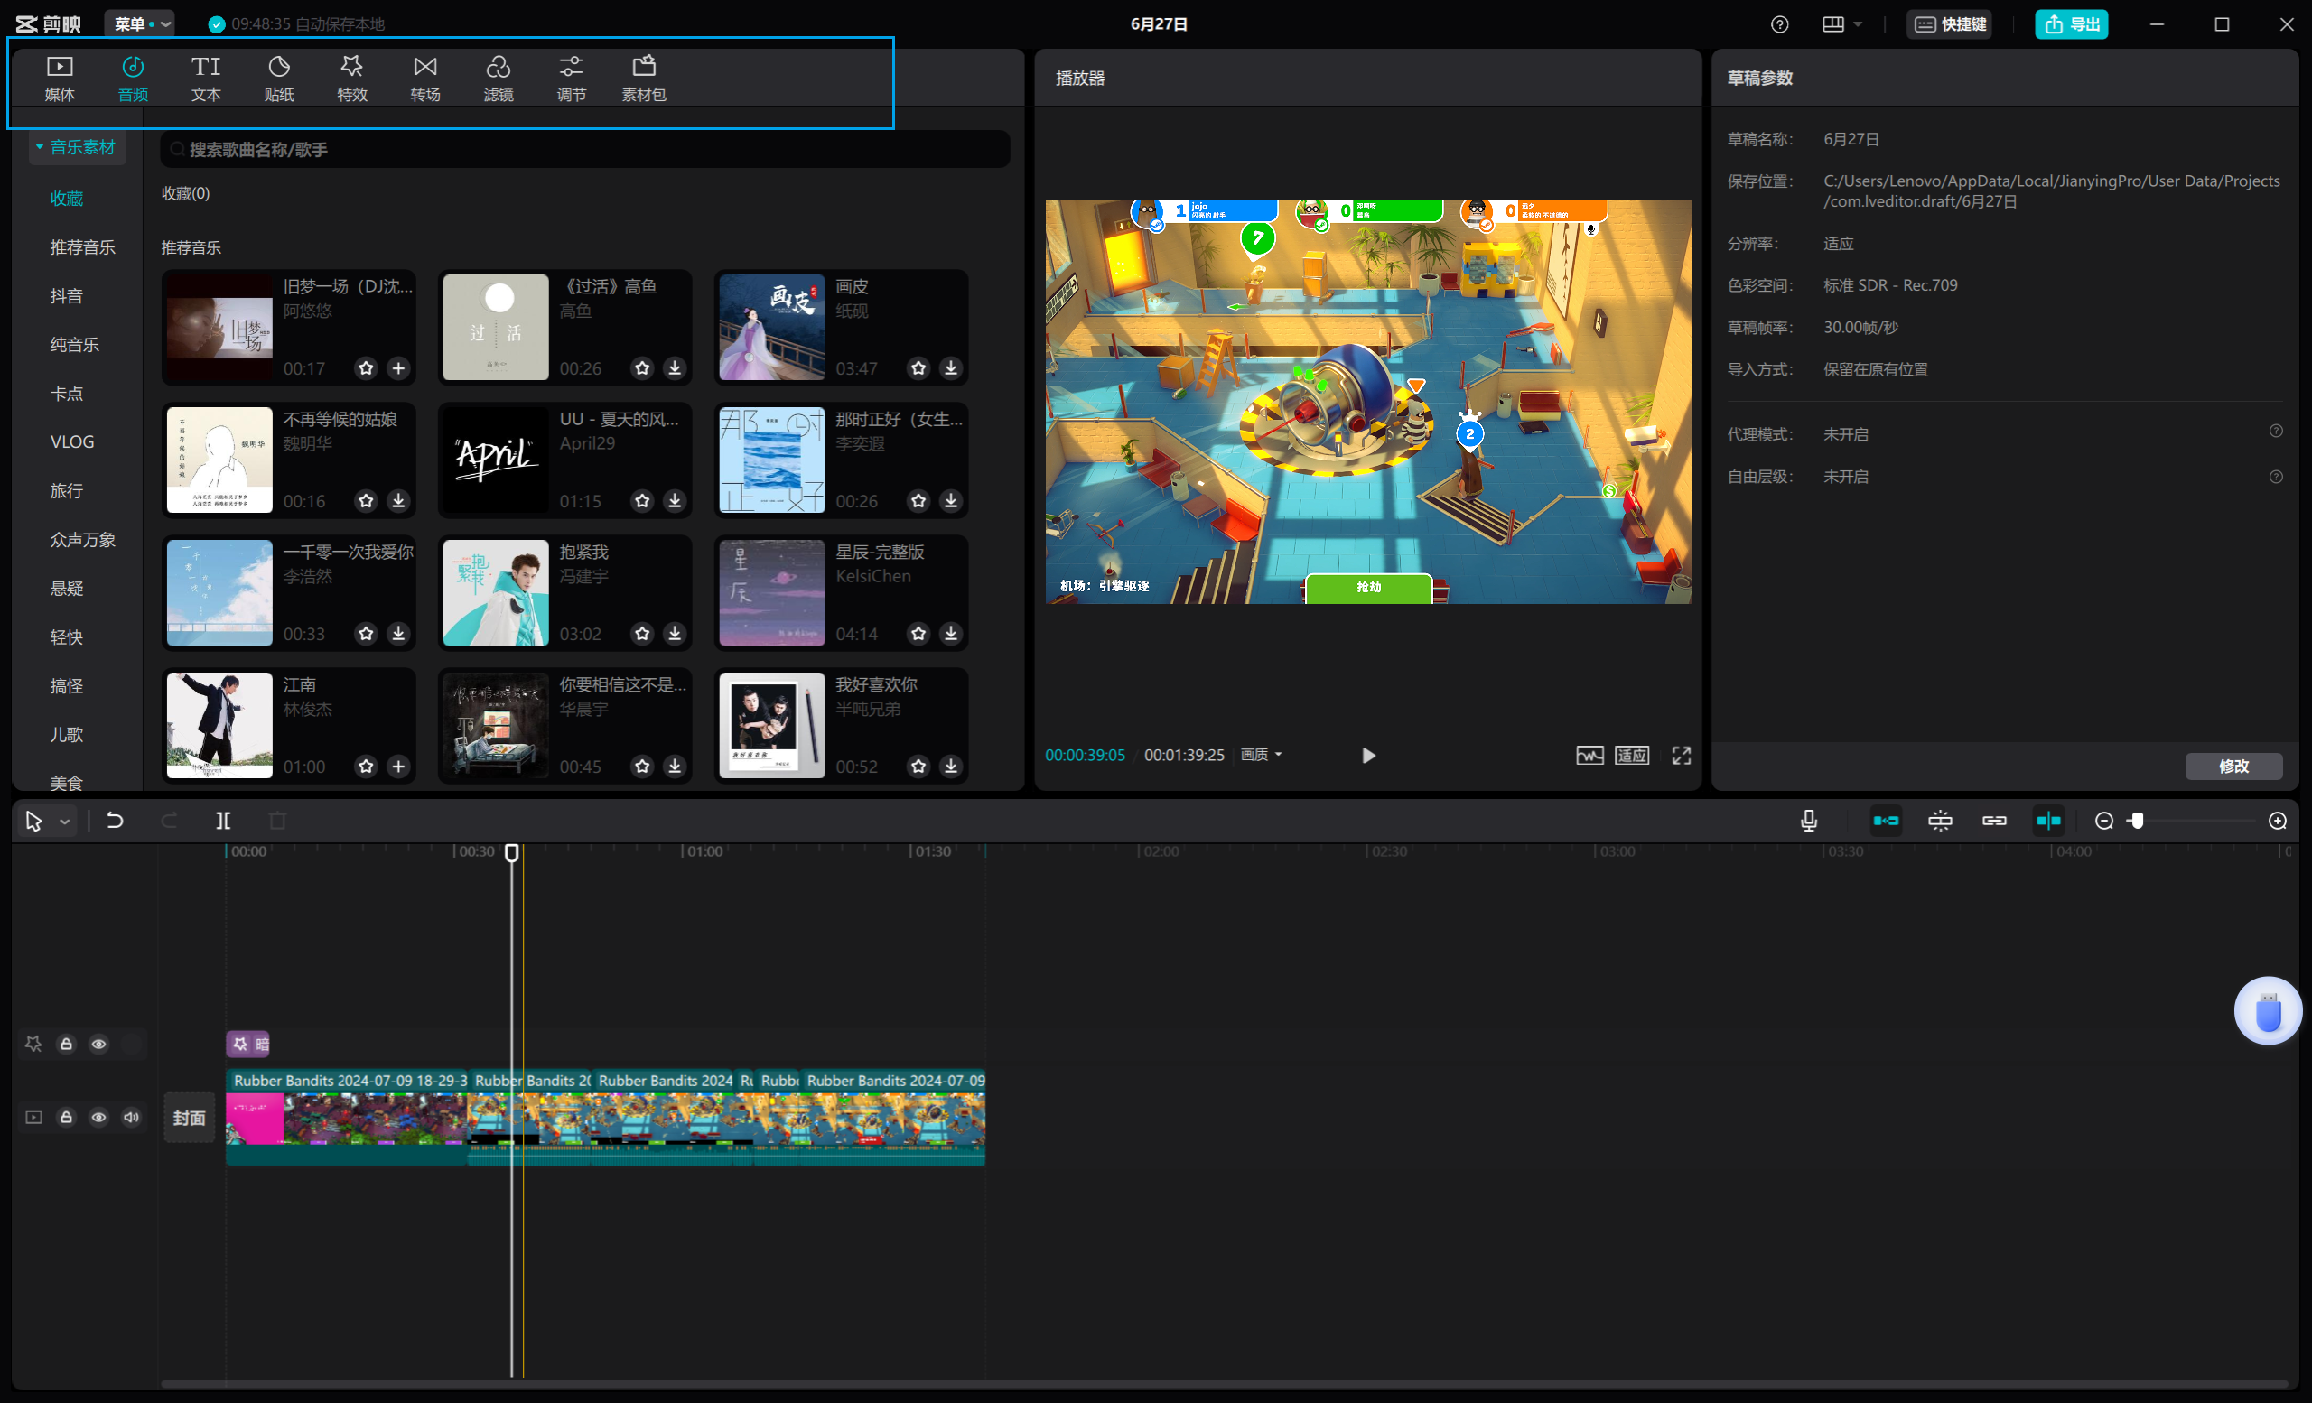Zoom out the timeline
2312x1403 pixels.
pos(2103,821)
